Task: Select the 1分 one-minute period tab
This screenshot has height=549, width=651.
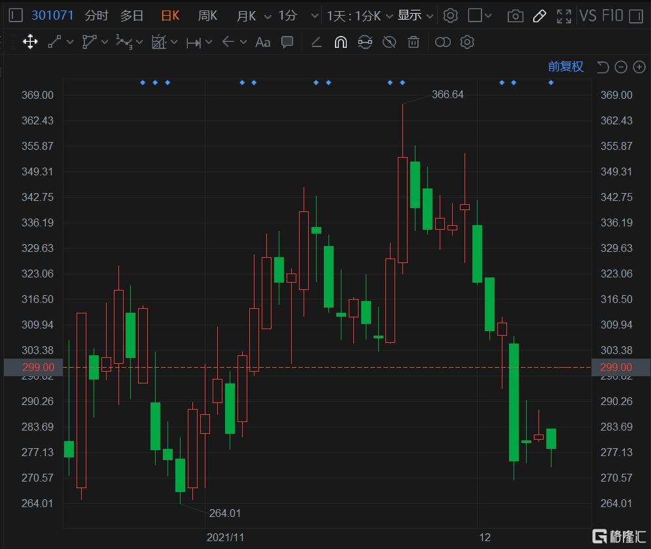Action: point(287,16)
